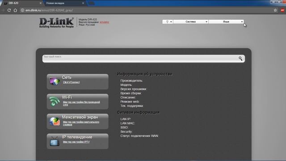Open the Межсетевой экран section heading

click(80, 117)
